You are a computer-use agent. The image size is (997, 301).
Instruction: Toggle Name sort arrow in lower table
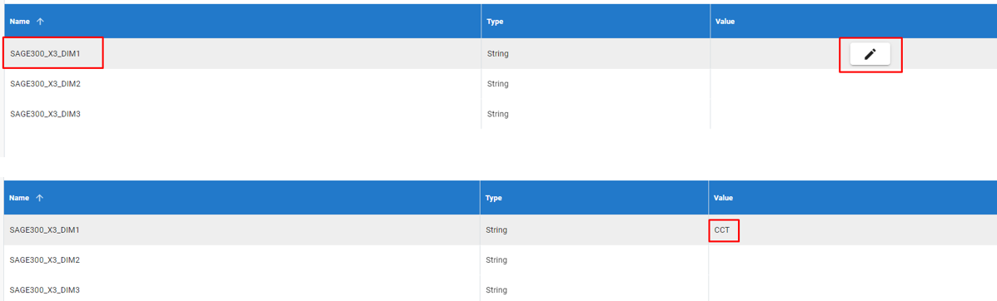(39, 198)
